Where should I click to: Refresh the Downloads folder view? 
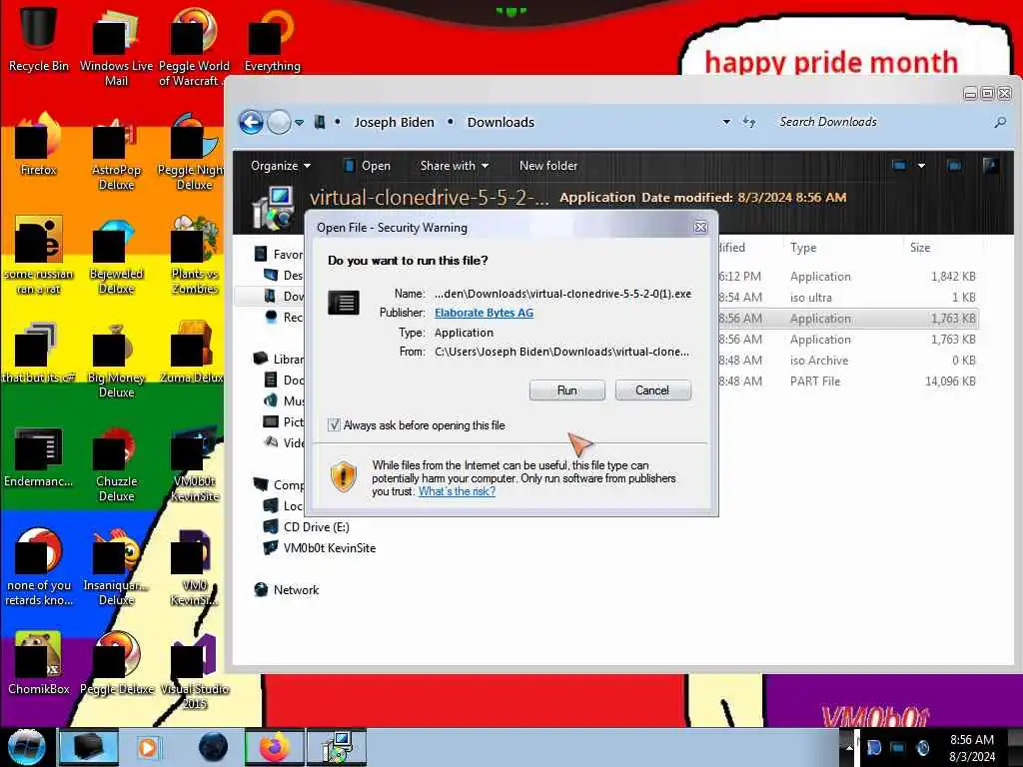[x=749, y=122]
